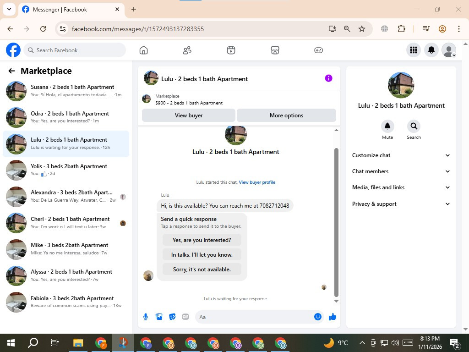Open the Marketplace storefront icon

point(275,50)
